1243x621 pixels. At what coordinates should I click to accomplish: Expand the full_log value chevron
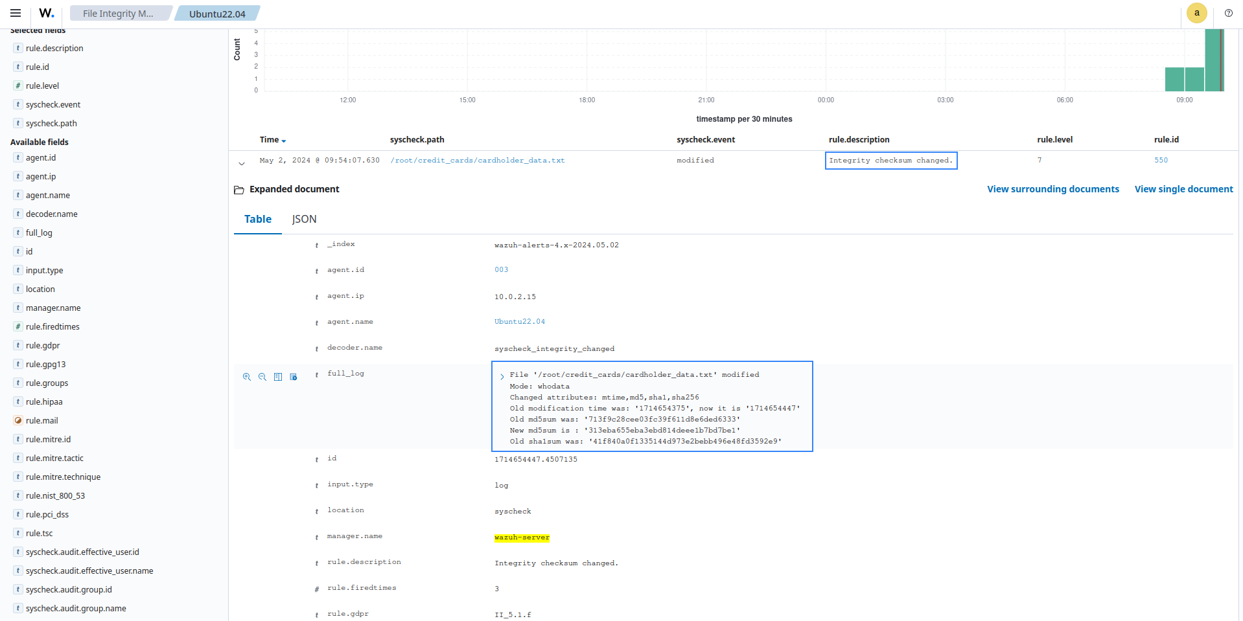[x=502, y=376]
